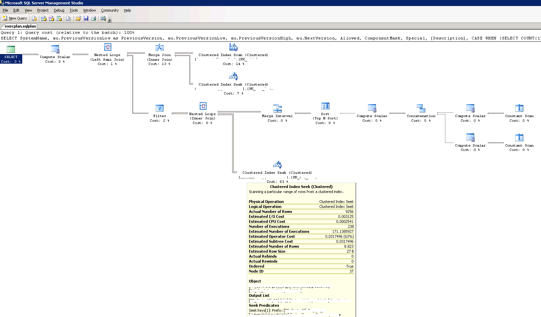Click the Clustered Index Scan 'Cost: 14 %' label
This screenshot has height=317, width=541.
pos(233,64)
